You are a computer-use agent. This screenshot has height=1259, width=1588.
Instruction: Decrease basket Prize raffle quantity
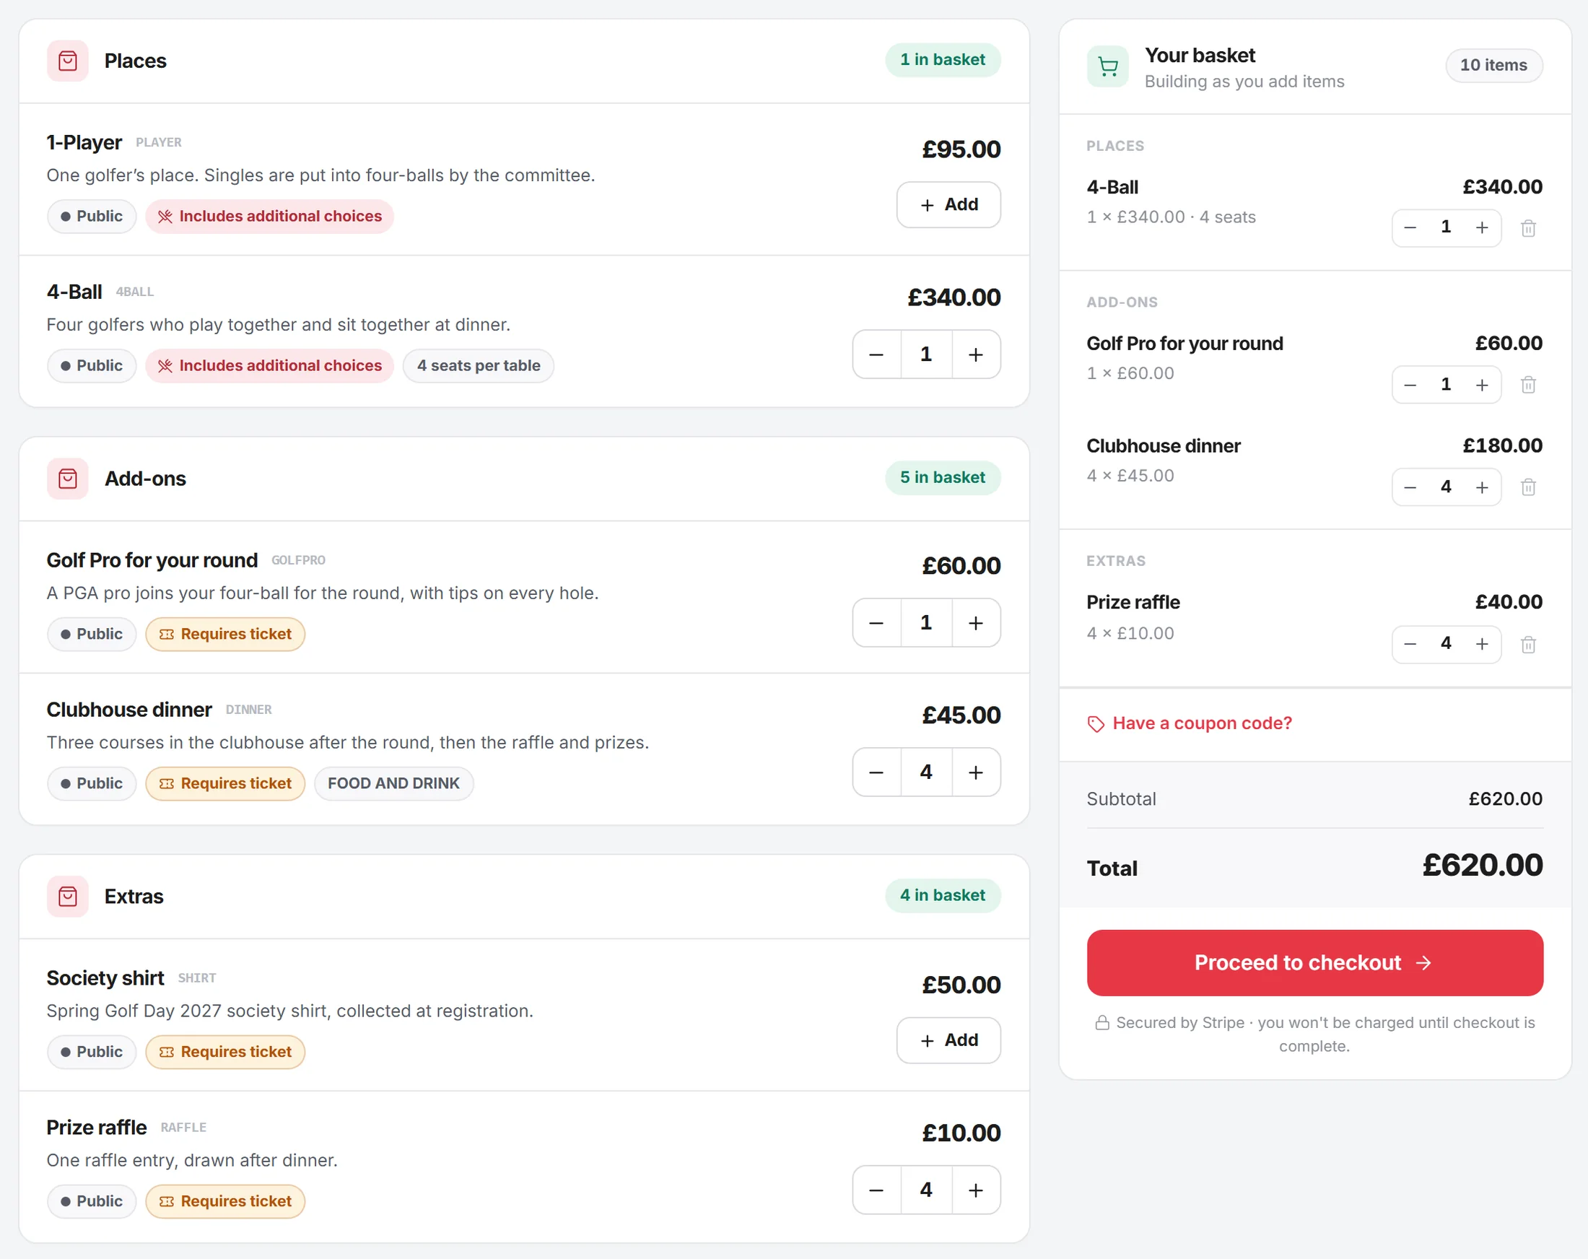coord(1410,644)
